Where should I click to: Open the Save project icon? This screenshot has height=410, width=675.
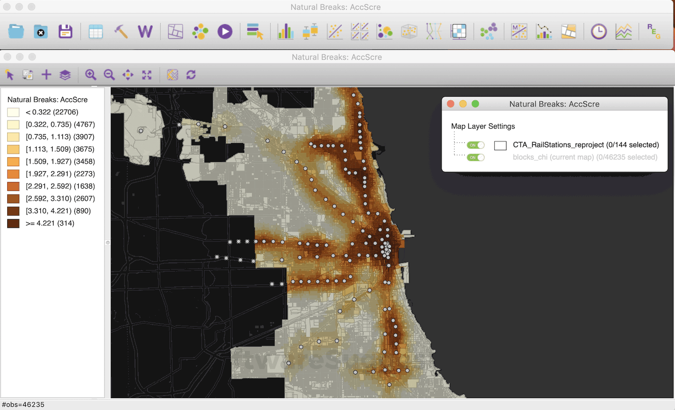click(65, 31)
